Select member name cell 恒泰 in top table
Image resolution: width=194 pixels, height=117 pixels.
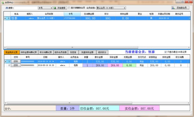pyautogui.click(x=18, y=18)
